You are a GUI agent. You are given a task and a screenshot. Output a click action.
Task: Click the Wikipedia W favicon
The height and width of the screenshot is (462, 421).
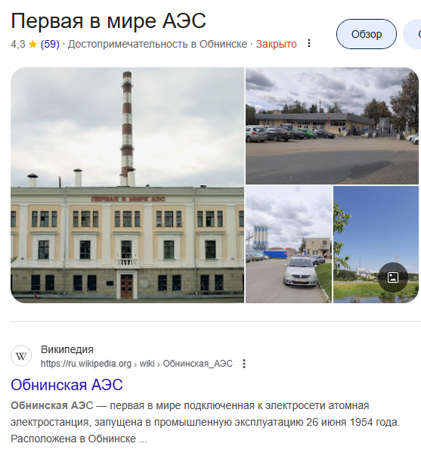click(x=21, y=356)
